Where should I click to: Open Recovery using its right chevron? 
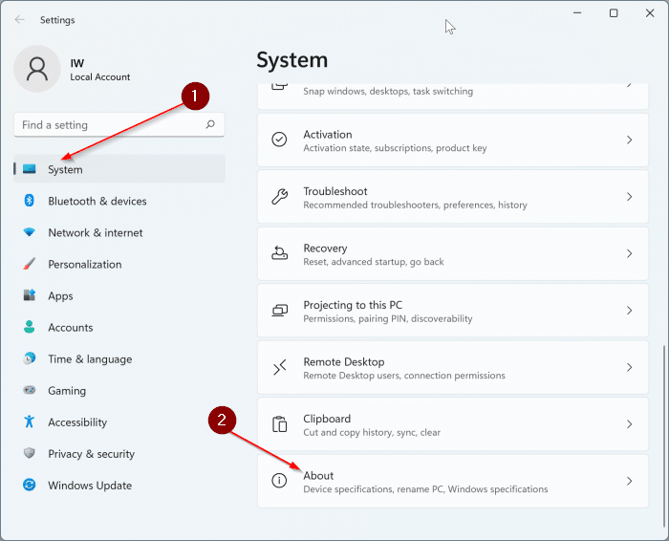[629, 253]
